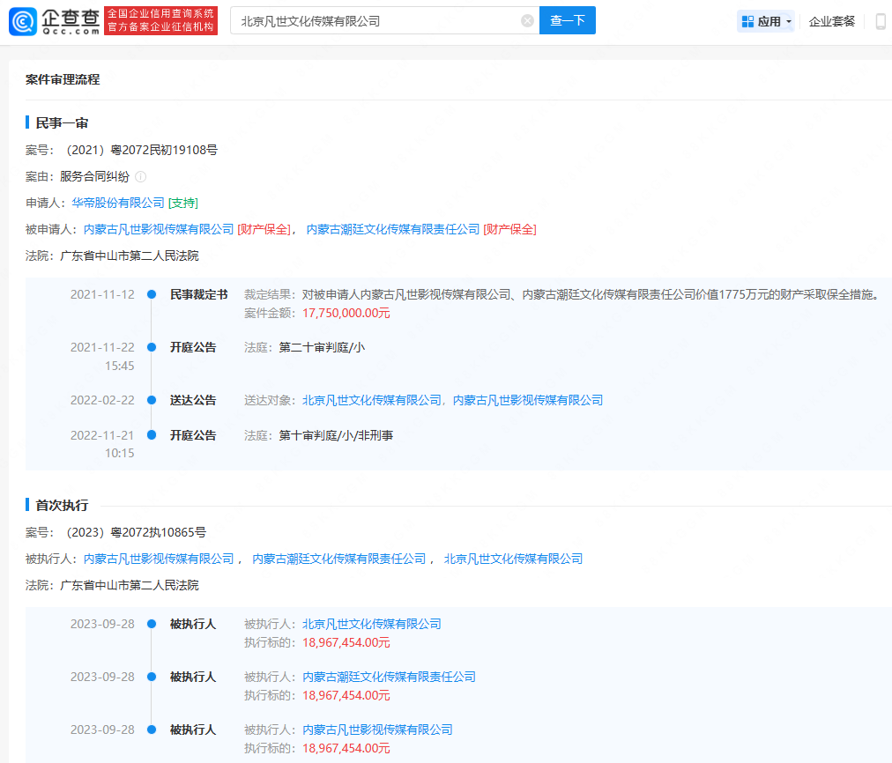
Task: Click [财产保全] tag after 内蒙古潮廷文化传媒有限责任公司
Action: [x=509, y=229]
